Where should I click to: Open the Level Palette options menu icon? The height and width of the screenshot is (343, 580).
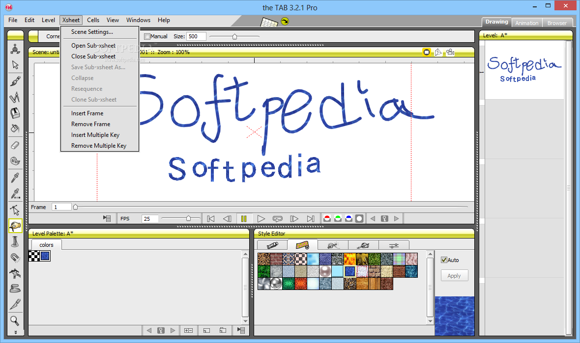click(241, 330)
